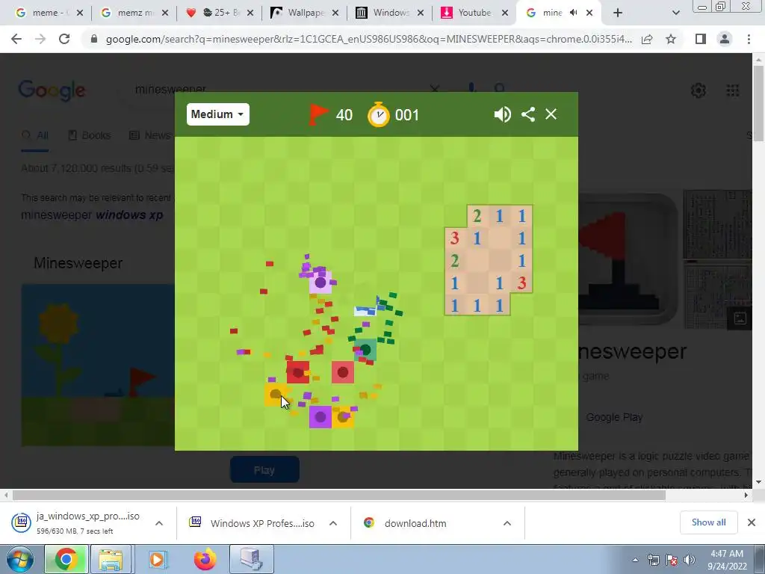
Task: Click the Play button under game
Action: coord(264,470)
